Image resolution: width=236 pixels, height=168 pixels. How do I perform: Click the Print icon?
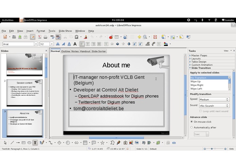point(45,37)
